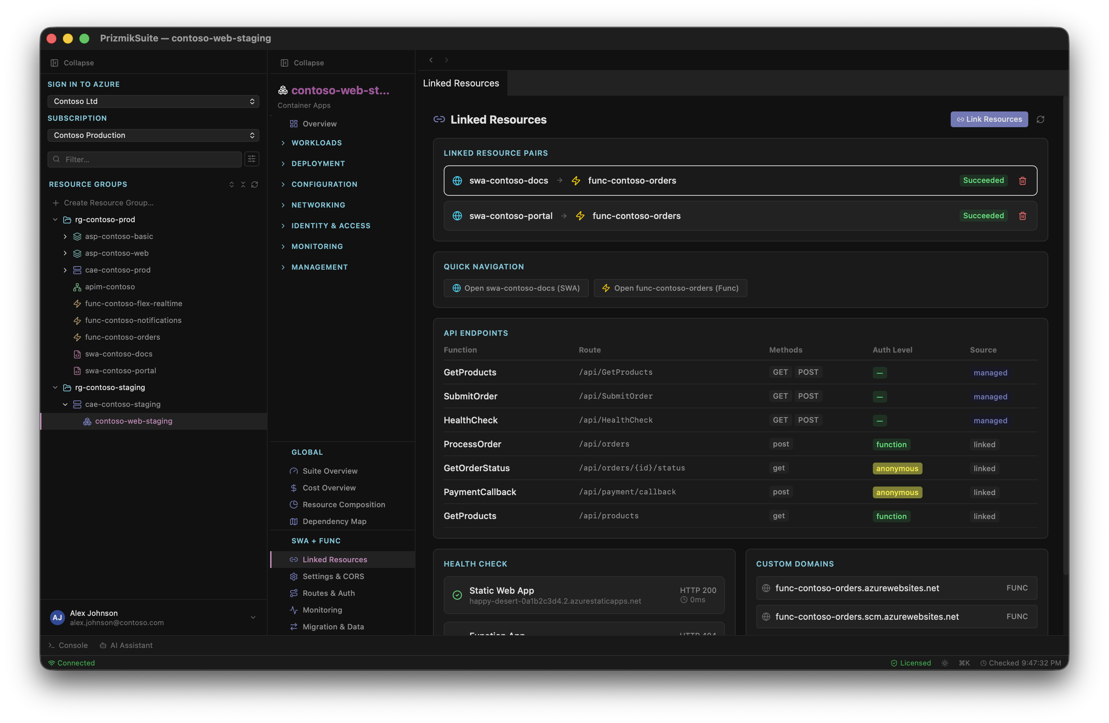The width and height of the screenshot is (1109, 723).
Task: Open the Contoso Production subscription dropdown
Action: tap(153, 135)
